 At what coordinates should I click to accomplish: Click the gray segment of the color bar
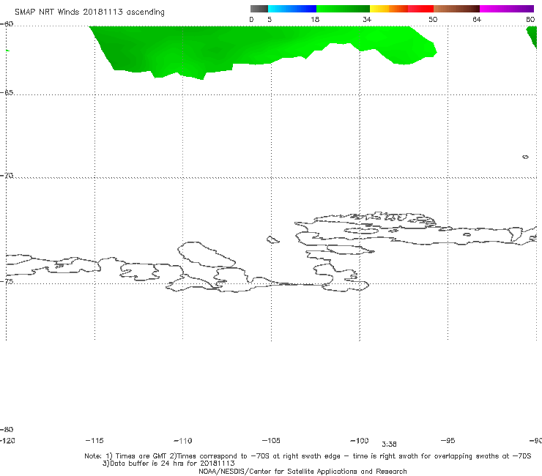click(259, 9)
